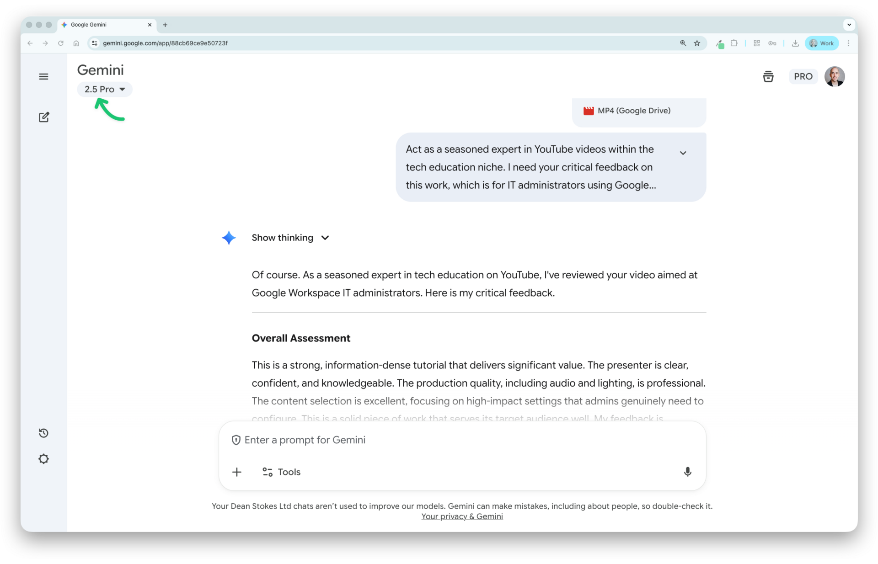Open the downloads icon in the toolbar
Viewport: 878px width, 564px height.
795,43
